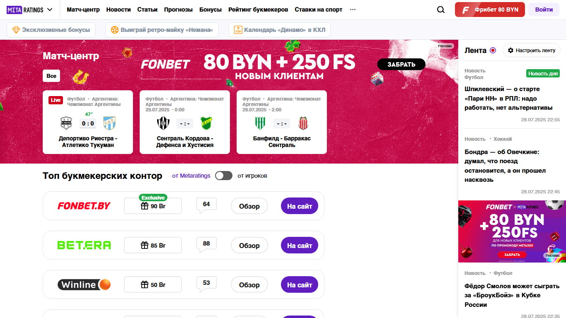Click the FONBET.BY logo
This screenshot has width=566, height=318.
(84, 206)
